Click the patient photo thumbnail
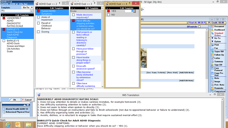The image size is (228, 128). tap(144, 58)
